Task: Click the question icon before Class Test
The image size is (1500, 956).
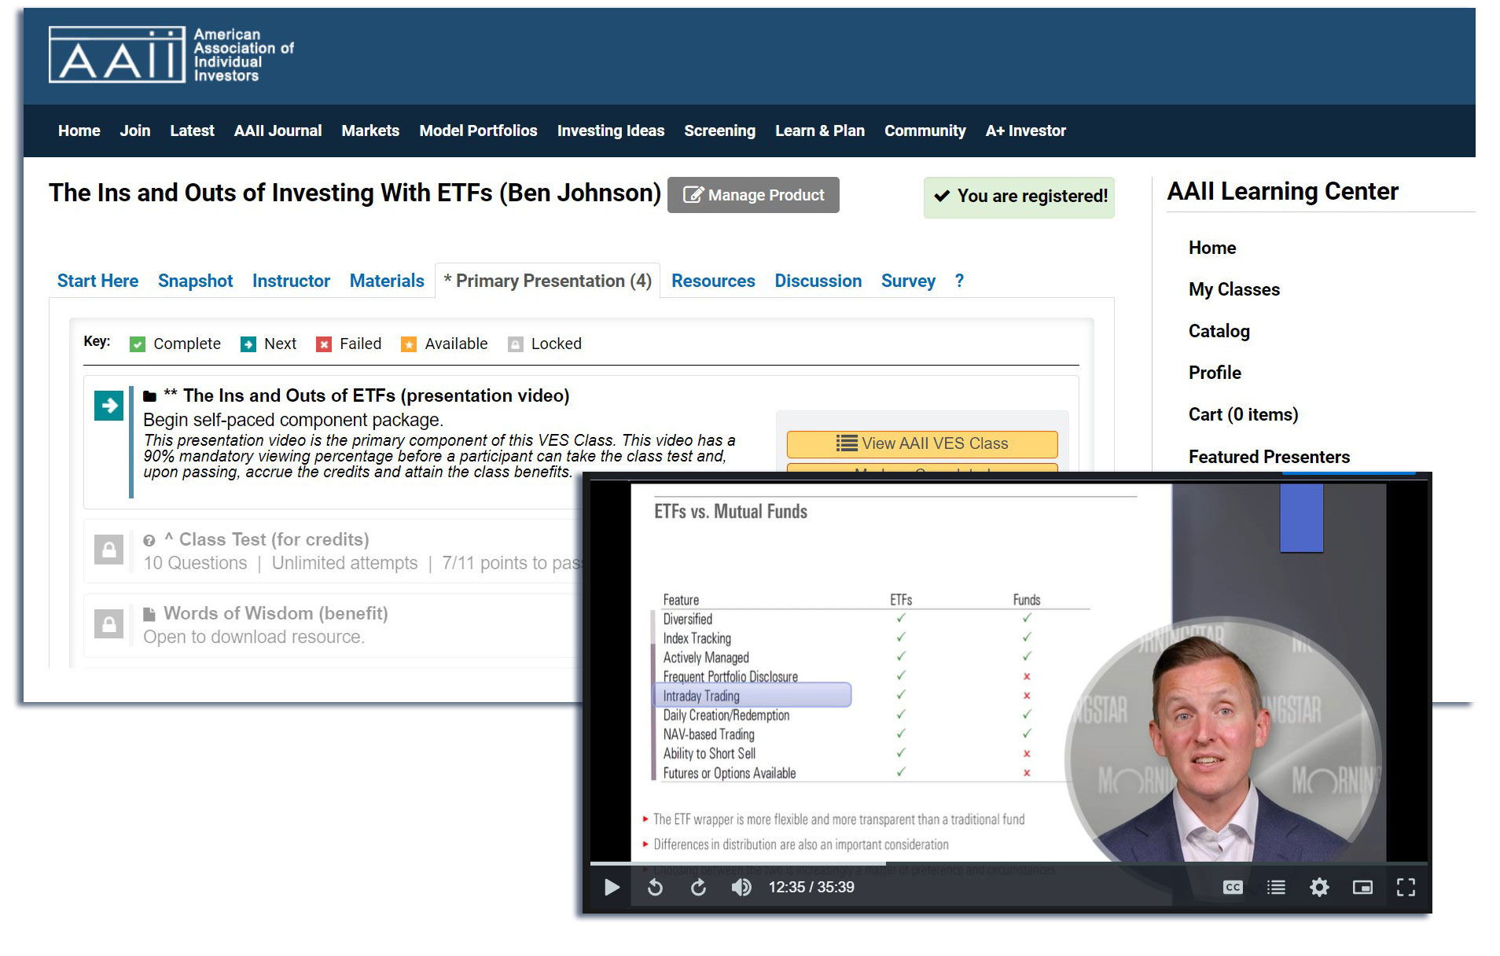Action: (x=149, y=540)
